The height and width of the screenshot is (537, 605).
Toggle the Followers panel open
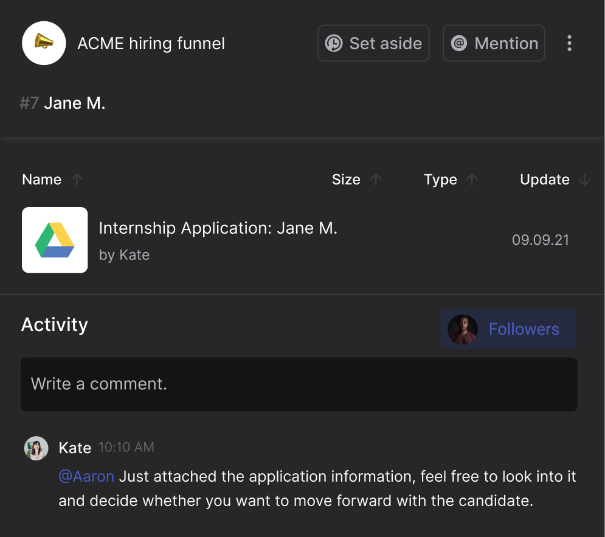click(x=524, y=329)
